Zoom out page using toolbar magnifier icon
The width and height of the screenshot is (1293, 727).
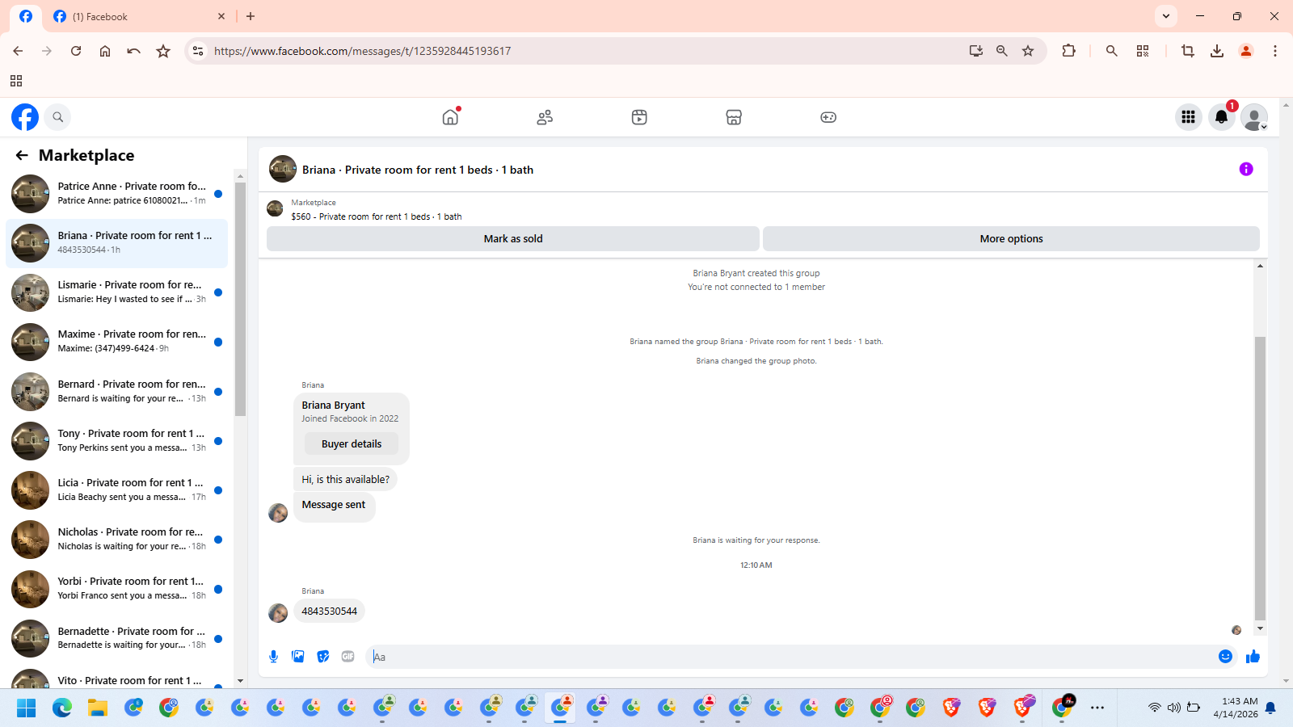click(x=1002, y=51)
